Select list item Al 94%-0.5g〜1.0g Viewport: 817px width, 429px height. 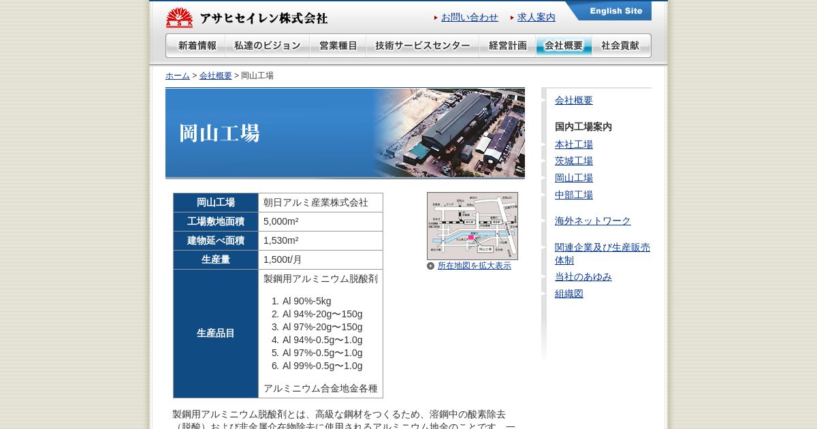(x=323, y=340)
